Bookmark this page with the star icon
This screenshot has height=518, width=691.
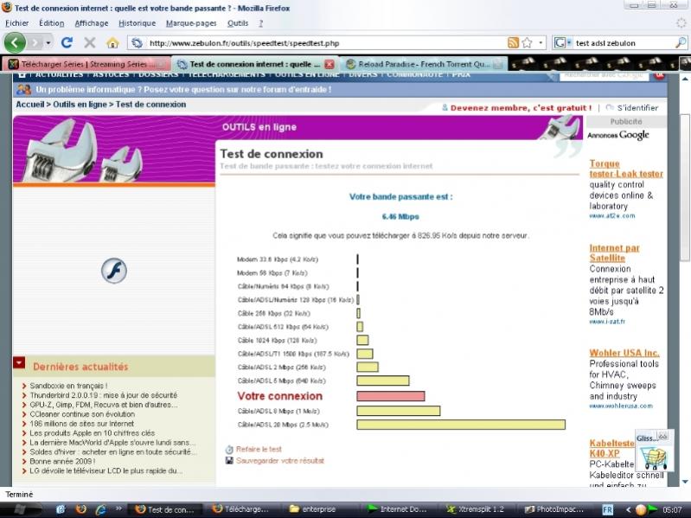tap(527, 42)
